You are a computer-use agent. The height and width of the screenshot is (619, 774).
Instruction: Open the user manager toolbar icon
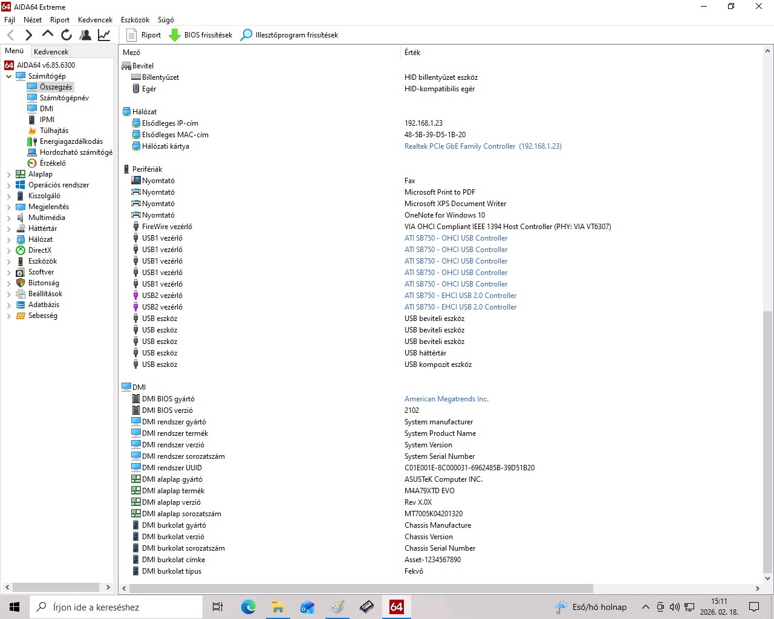point(85,35)
